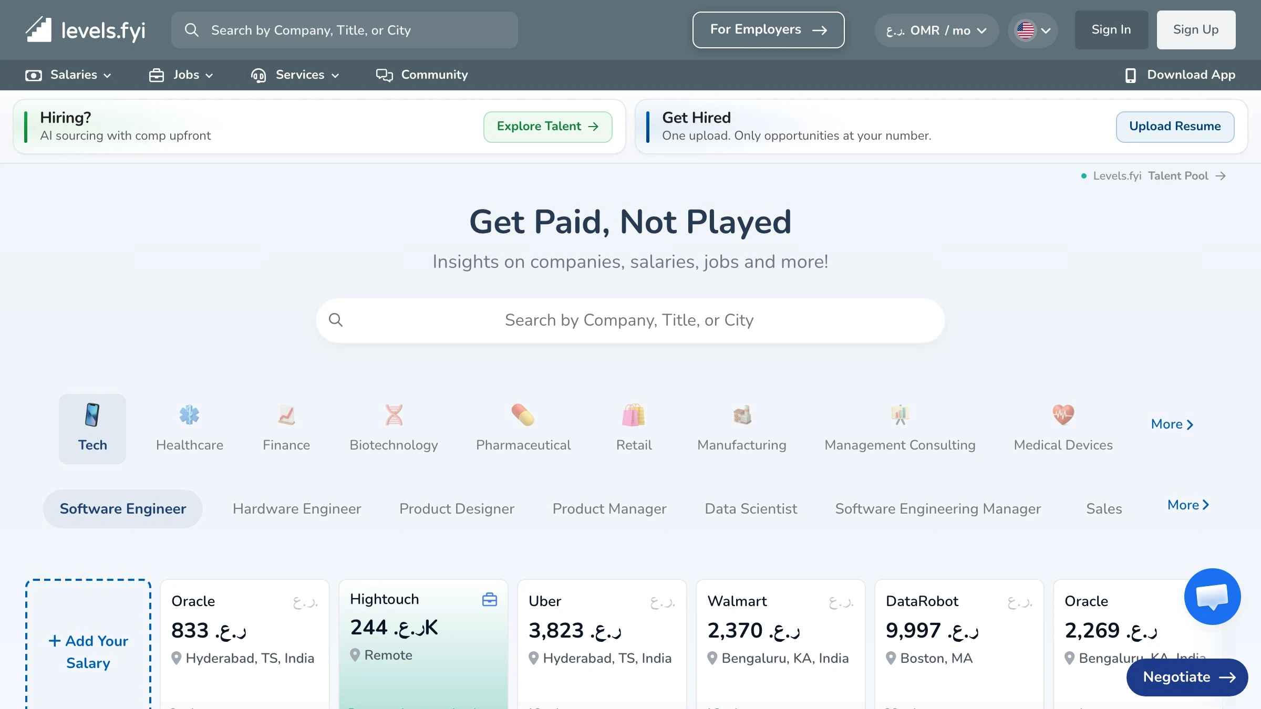Click the location pin on Walmart card
1261x709 pixels.
click(712, 658)
